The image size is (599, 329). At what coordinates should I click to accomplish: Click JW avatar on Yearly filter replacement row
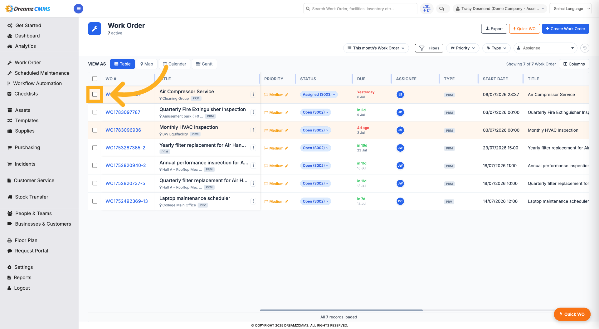pos(400,148)
